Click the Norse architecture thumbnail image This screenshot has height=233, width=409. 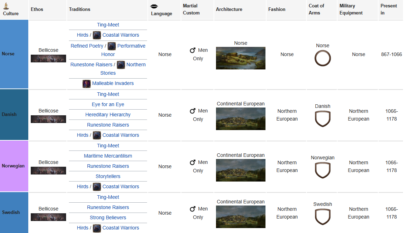(240, 58)
